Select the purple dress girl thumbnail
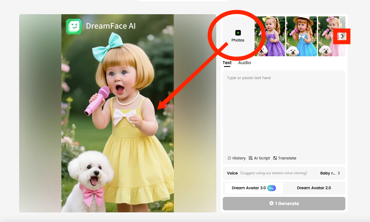The width and height of the screenshot is (370, 222). tap(270, 36)
